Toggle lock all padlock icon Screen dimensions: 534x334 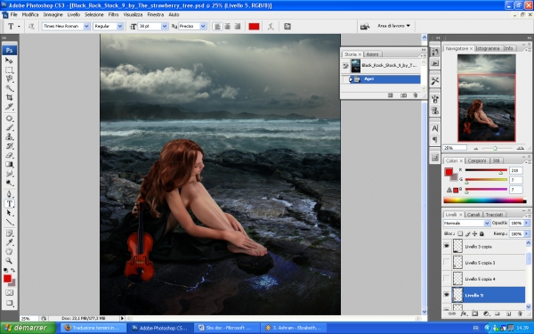[481, 233]
